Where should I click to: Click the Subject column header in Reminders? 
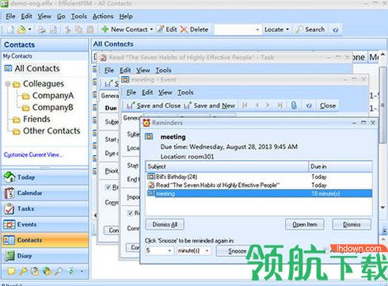tap(227, 166)
